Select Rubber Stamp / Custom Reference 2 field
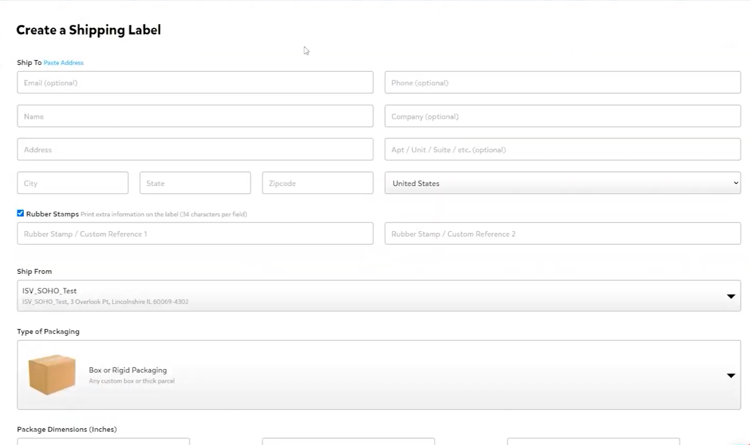The width and height of the screenshot is (750, 445). [562, 234]
